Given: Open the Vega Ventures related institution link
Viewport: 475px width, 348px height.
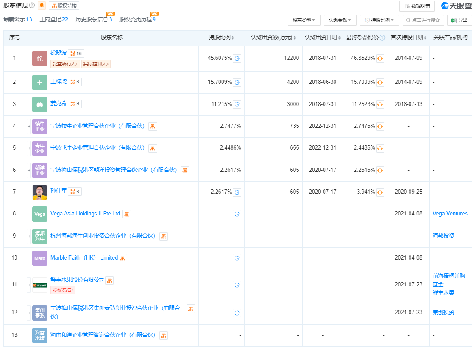Looking at the screenshot, I should (450, 214).
